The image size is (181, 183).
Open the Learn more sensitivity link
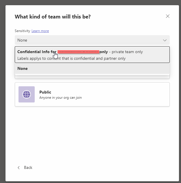point(40,31)
